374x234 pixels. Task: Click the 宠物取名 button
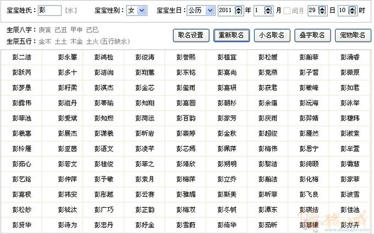(353, 35)
